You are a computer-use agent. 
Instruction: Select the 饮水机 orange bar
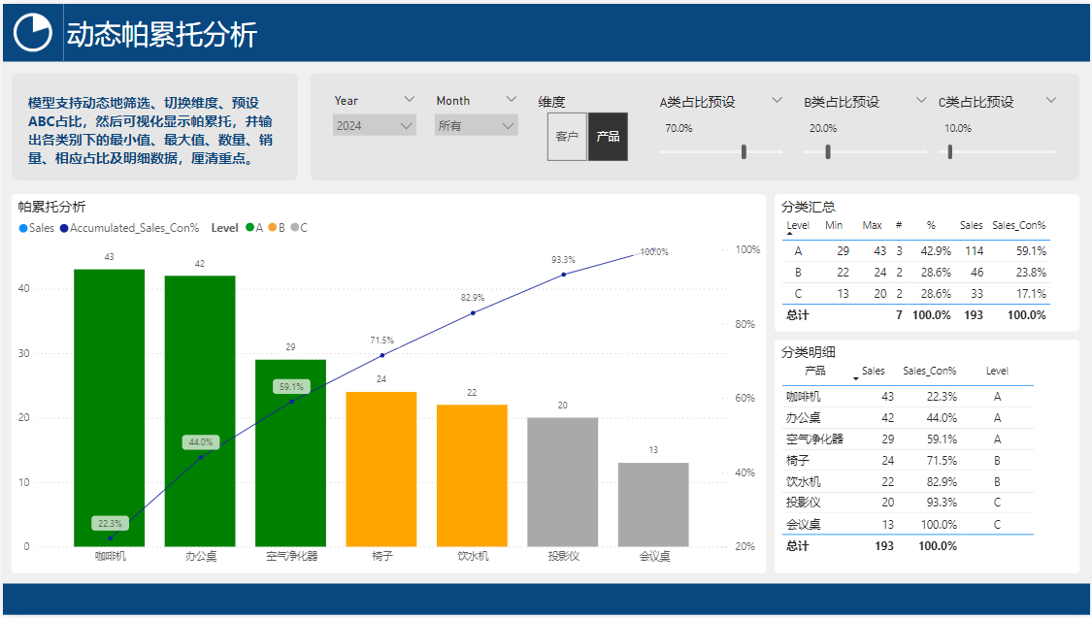[x=472, y=475]
